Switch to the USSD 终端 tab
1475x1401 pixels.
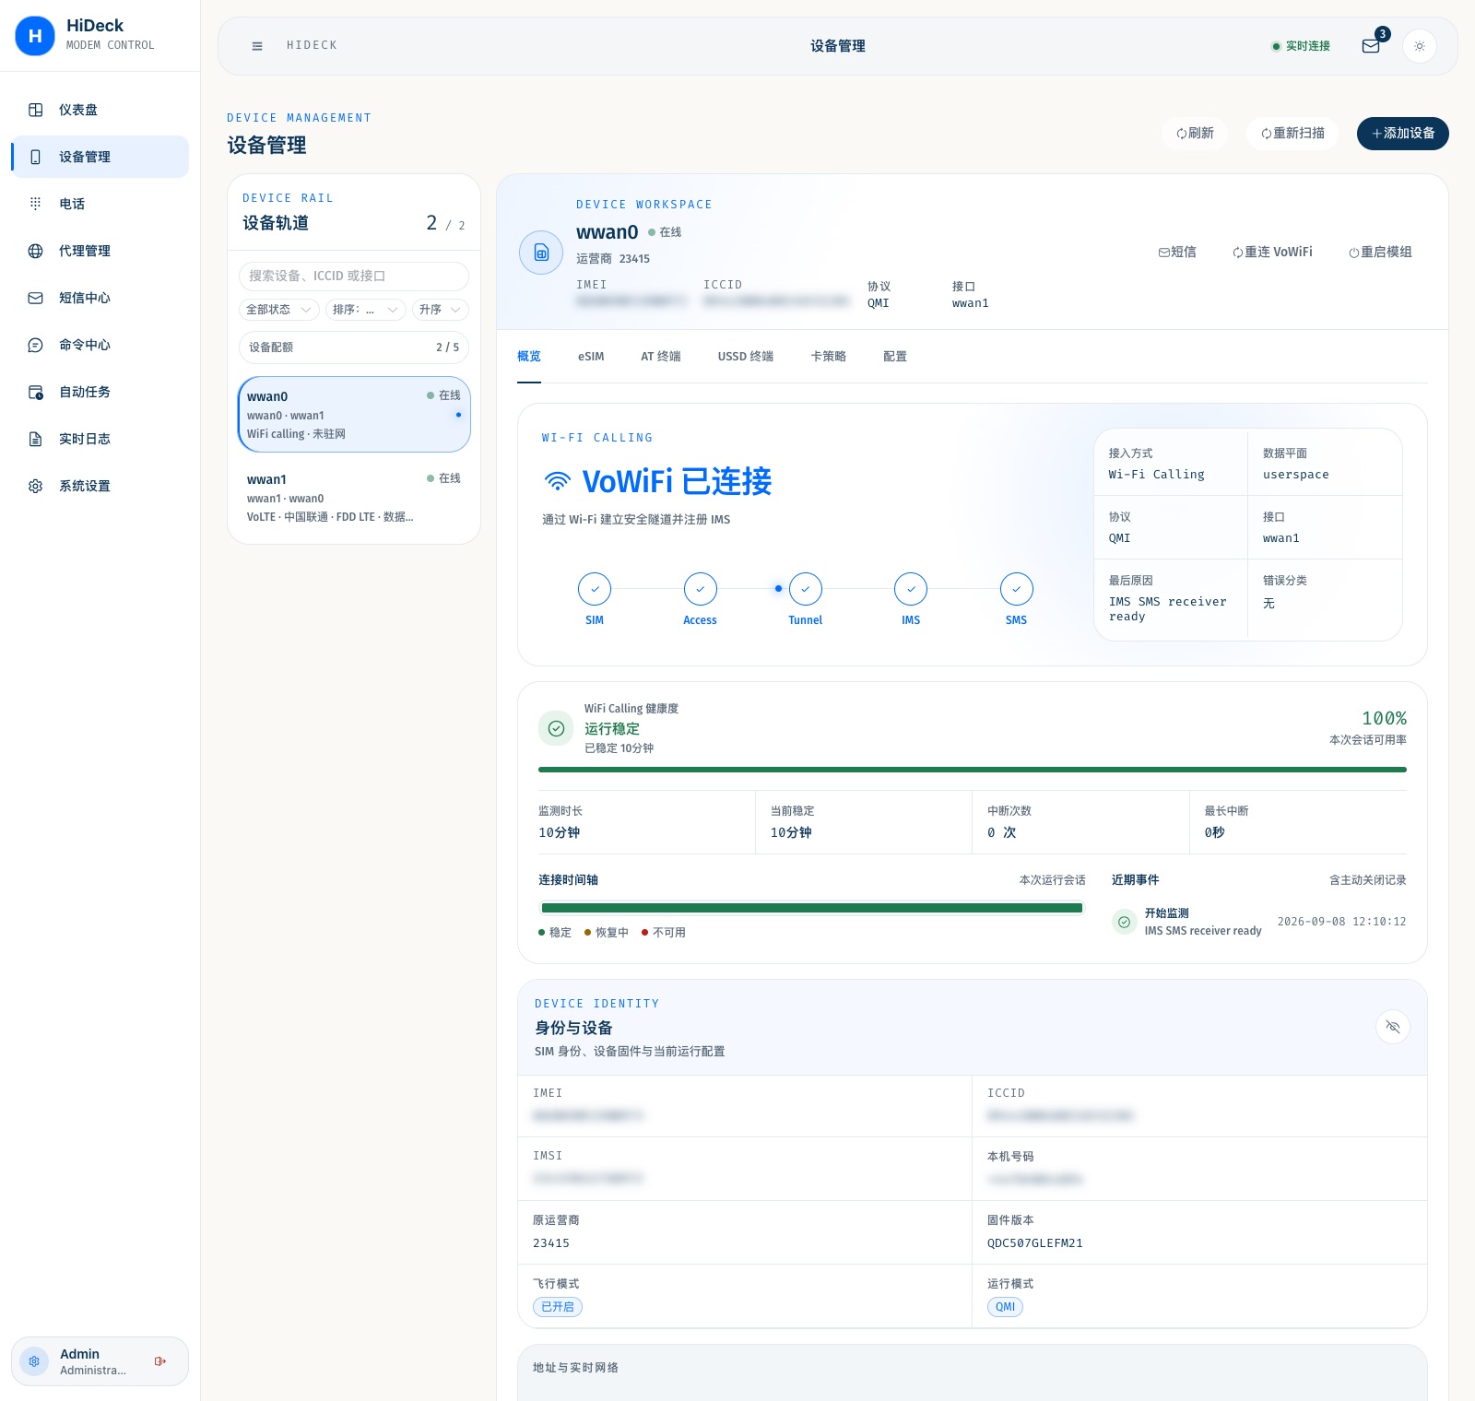click(x=746, y=357)
